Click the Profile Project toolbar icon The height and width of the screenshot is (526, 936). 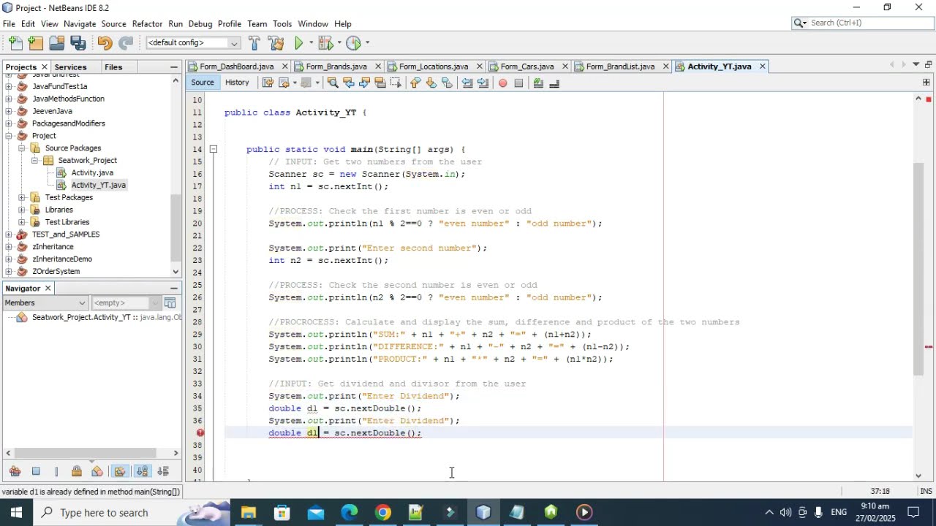354,43
